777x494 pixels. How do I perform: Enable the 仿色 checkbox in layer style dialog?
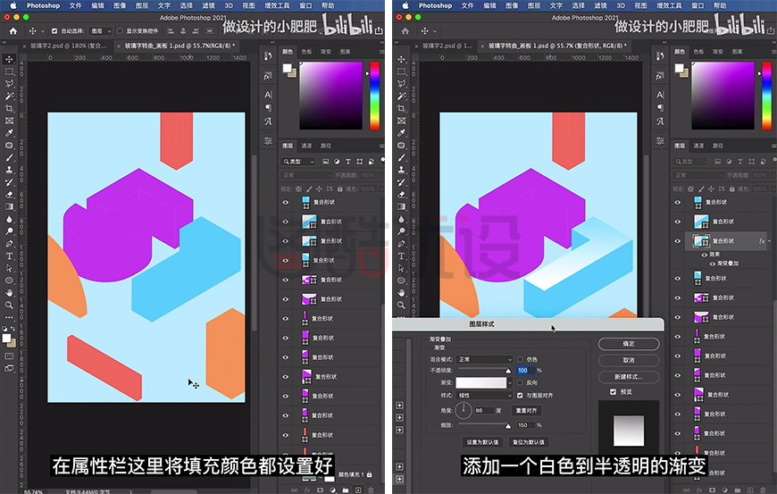(x=520, y=359)
